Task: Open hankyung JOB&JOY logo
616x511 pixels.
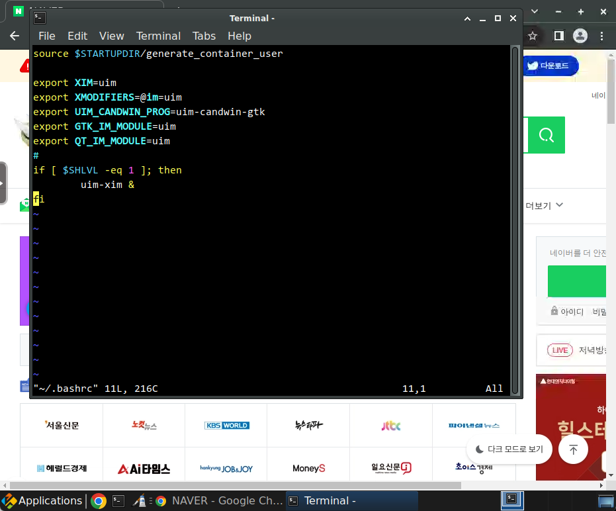Action: (x=226, y=469)
